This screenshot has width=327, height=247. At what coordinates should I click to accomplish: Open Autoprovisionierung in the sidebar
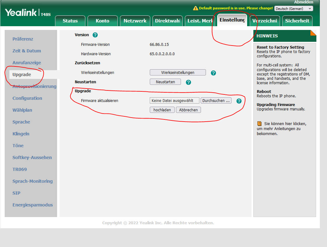coord(34,86)
